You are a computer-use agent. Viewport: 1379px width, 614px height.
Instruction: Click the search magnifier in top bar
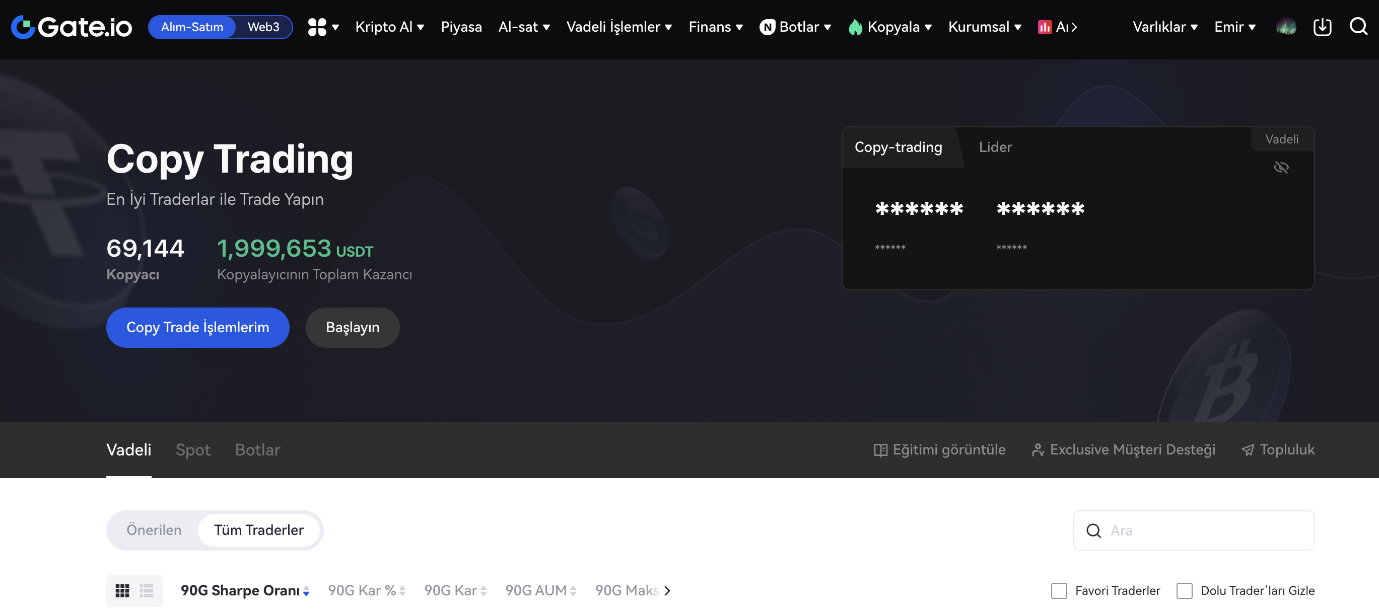[x=1358, y=26]
